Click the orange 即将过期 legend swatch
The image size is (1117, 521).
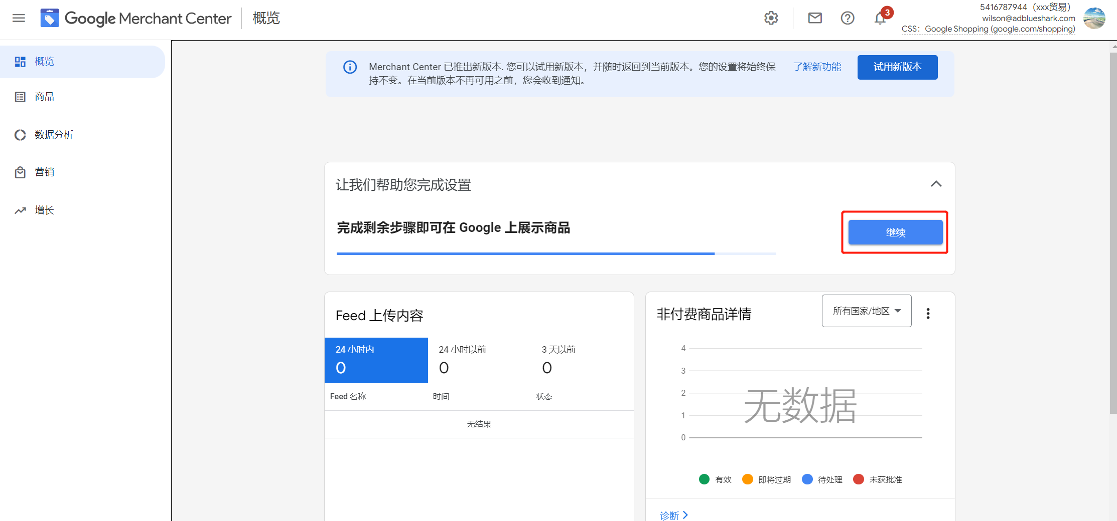coord(748,479)
